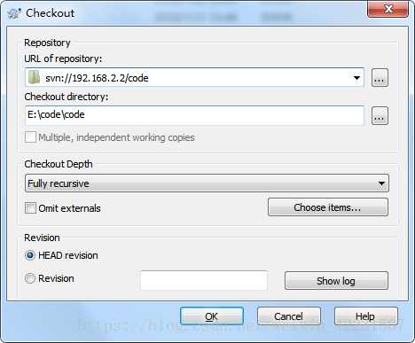Close the Checkout dialog with the X

click(x=388, y=9)
